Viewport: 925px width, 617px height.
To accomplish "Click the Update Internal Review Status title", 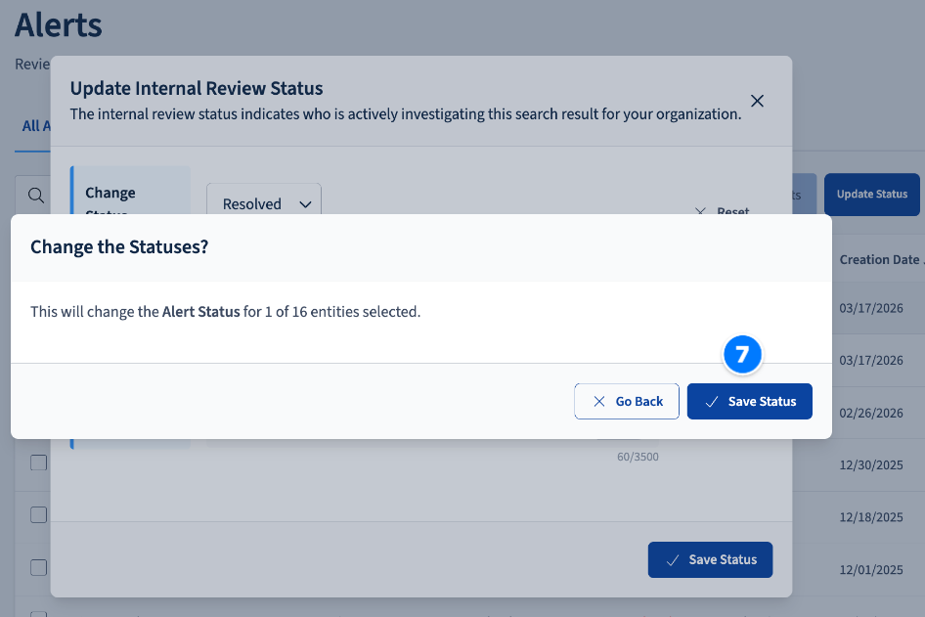I will (x=197, y=88).
